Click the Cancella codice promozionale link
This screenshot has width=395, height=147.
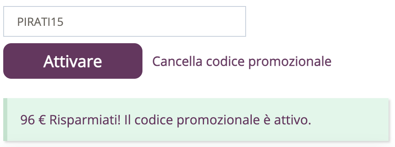tap(242, 61)
